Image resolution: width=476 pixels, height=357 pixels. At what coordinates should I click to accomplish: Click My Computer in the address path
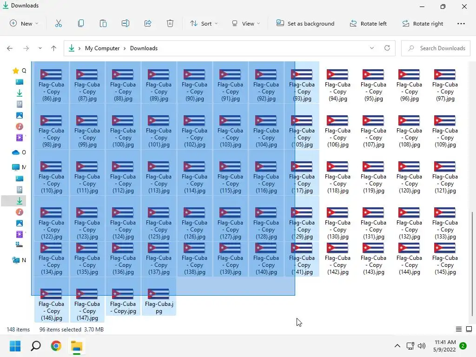(x=102, y=48)
